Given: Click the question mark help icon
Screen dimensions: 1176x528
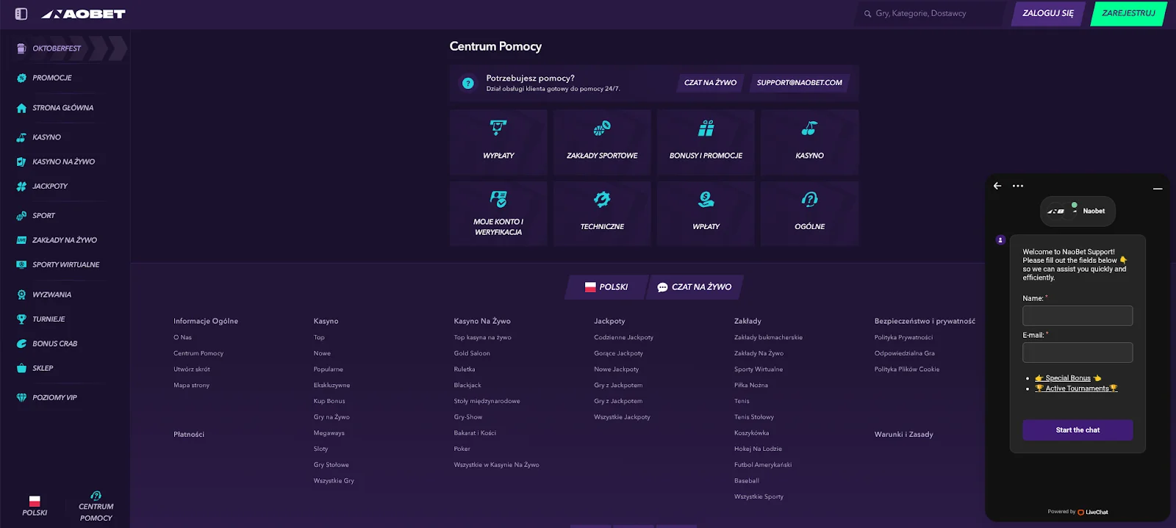Looking at the screenshot, I should 467,83.
